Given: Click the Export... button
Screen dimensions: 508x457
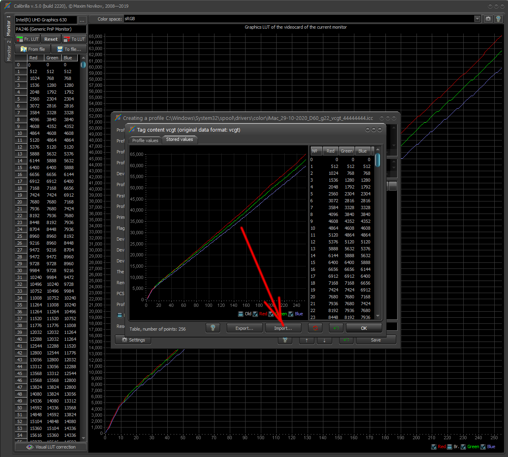Looking at the screenshot, I should click(244, 328).
